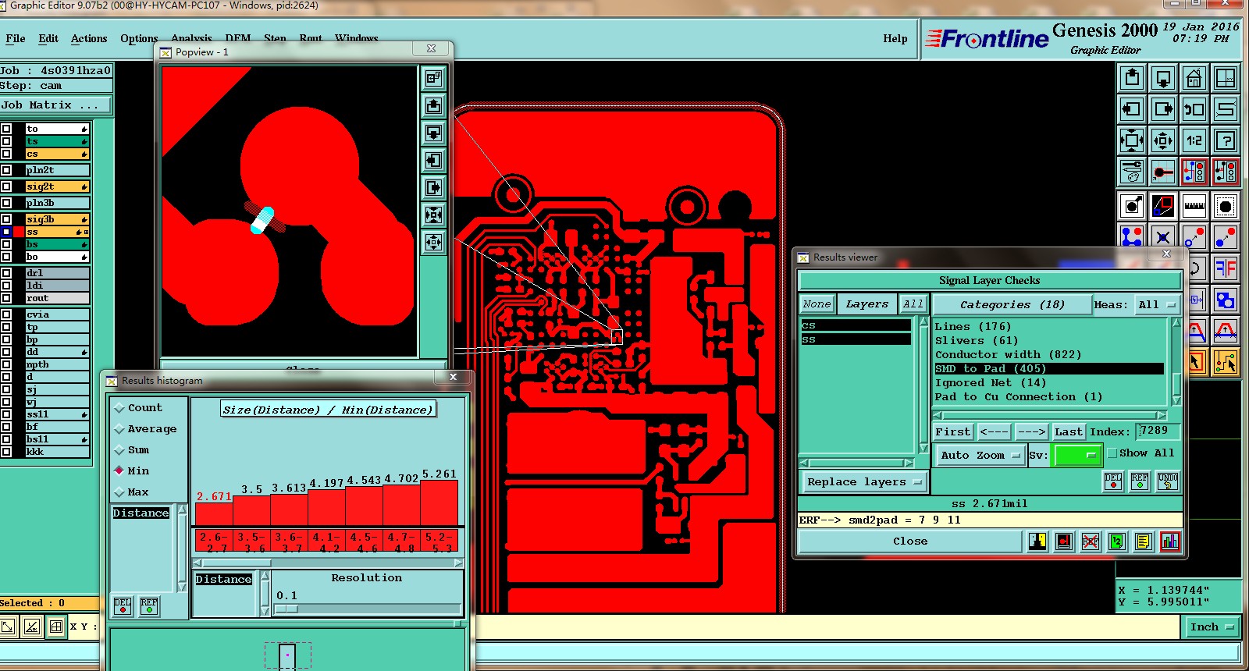
Task: Click the pan left arrow icon
Action: (1132, 109)
